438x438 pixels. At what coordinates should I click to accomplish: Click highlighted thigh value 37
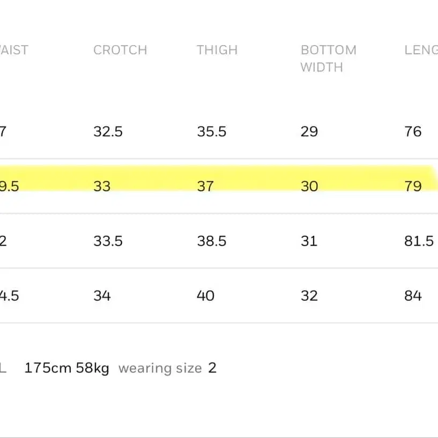pyautogui.click(x=205, y=187)
